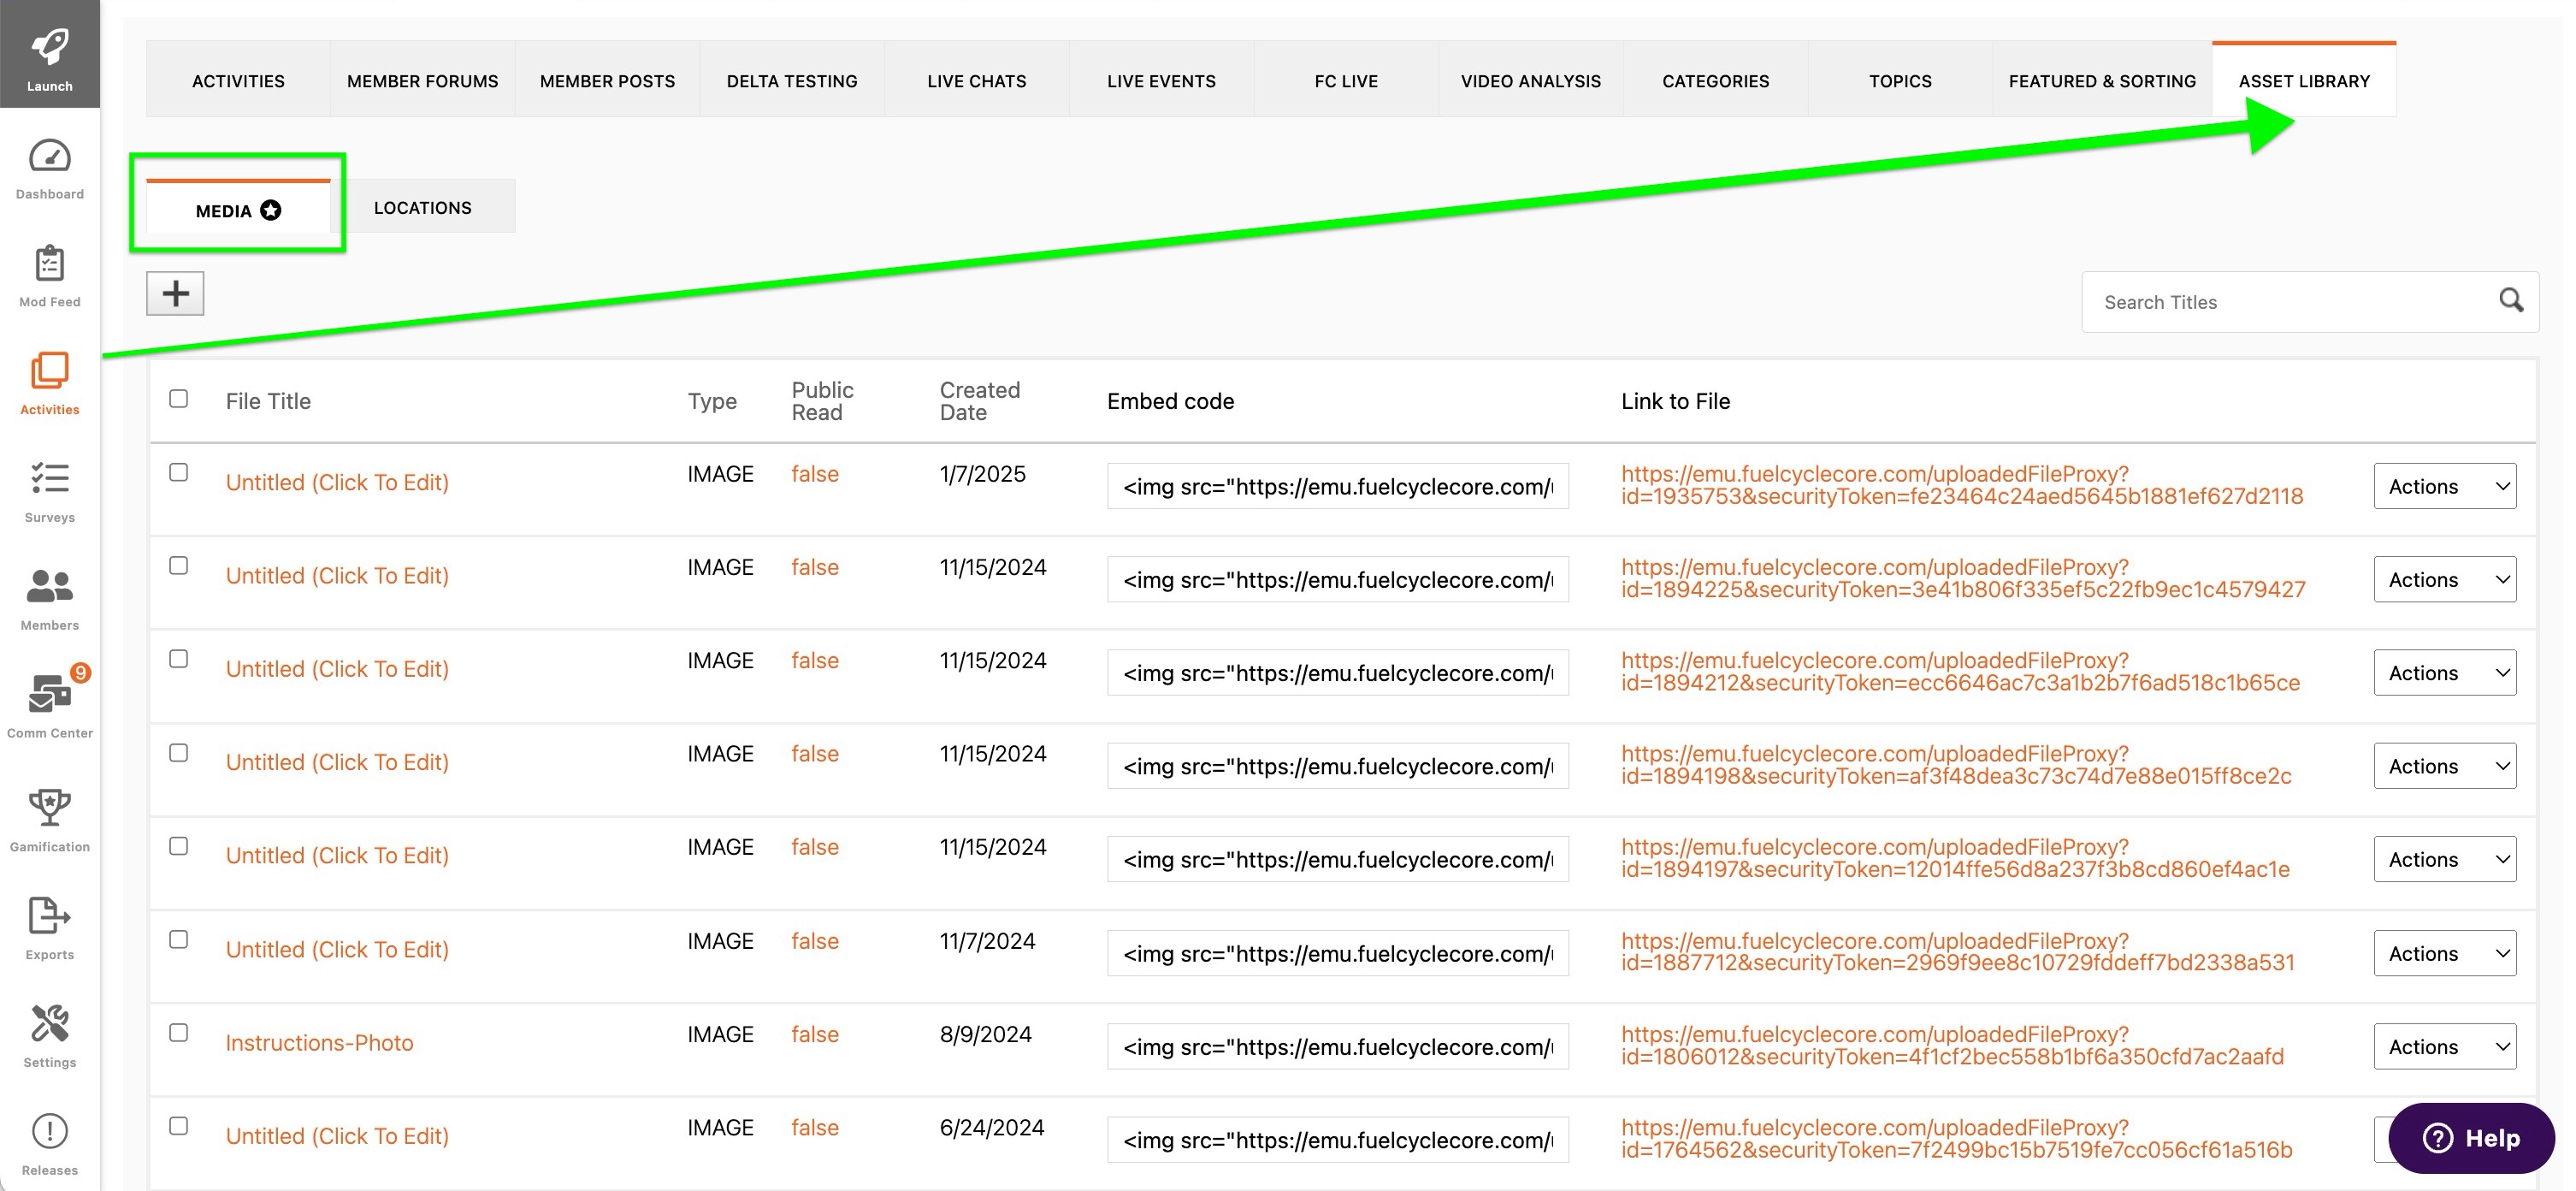Check the box for the 1/7/2025 file row
Image resolution: width=2576 pixels, height=1191 pixels.
click(179, 472)
